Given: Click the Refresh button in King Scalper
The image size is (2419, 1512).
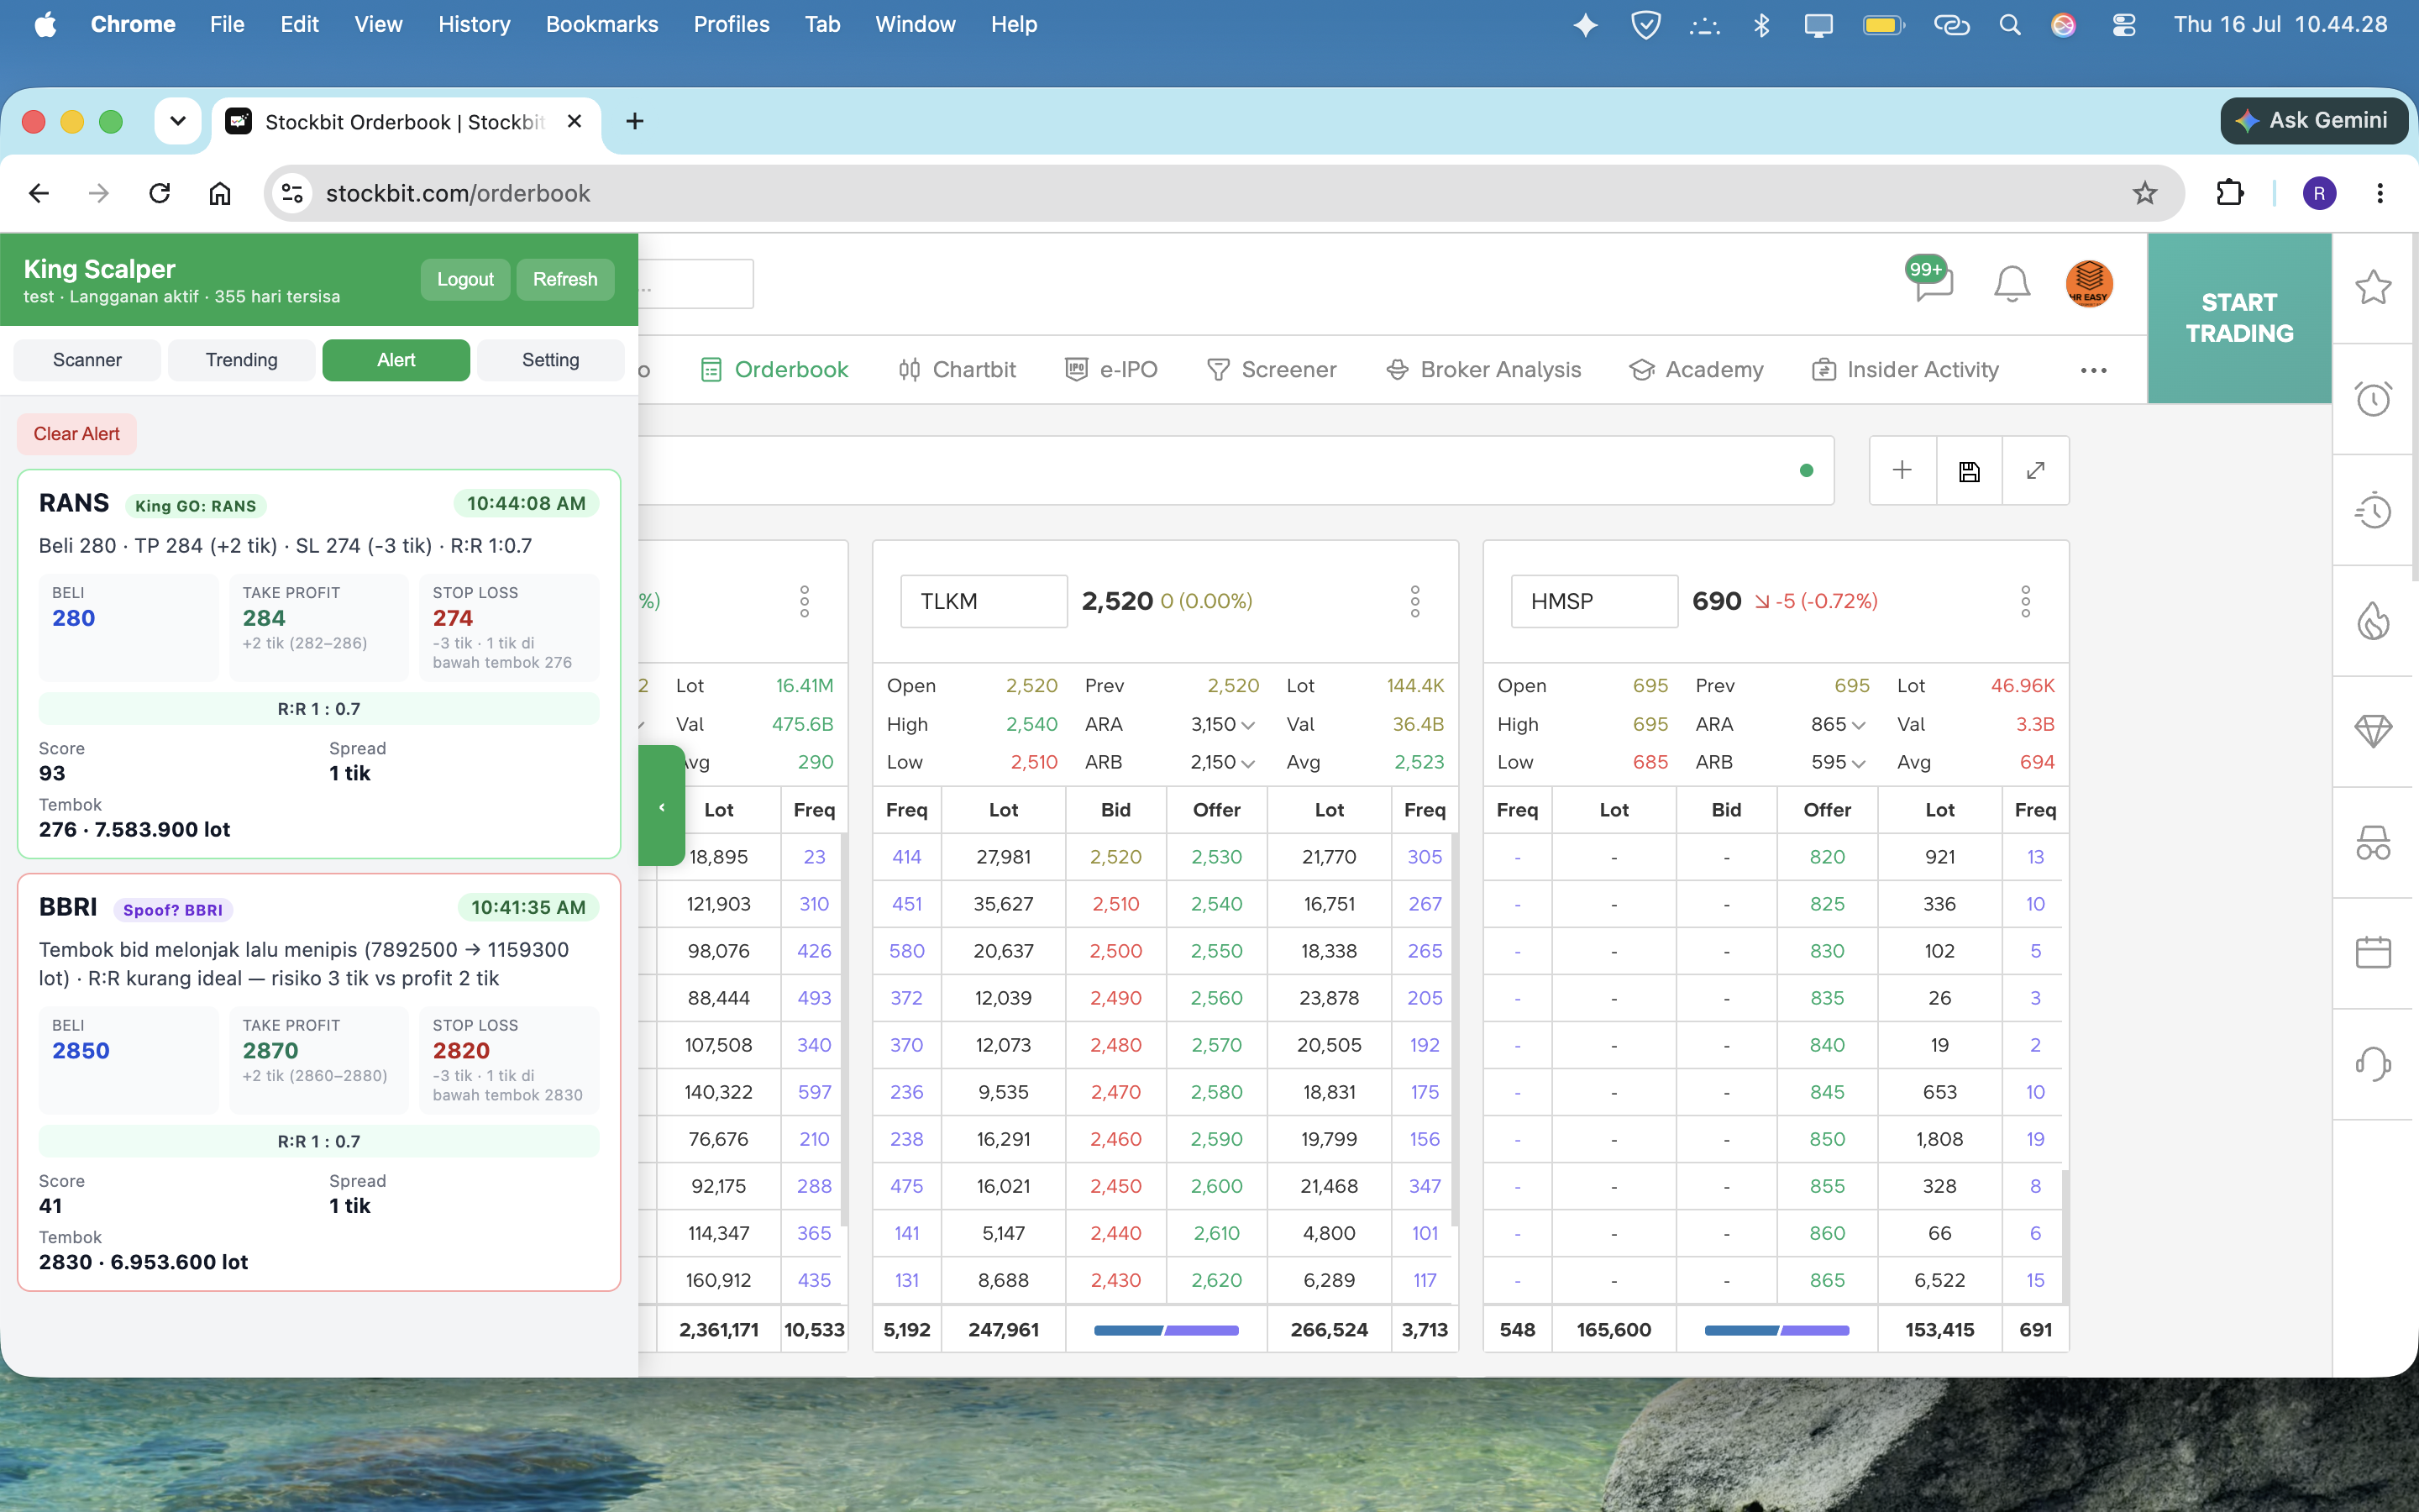Looking at the screenshot, I should pos(564,280).
